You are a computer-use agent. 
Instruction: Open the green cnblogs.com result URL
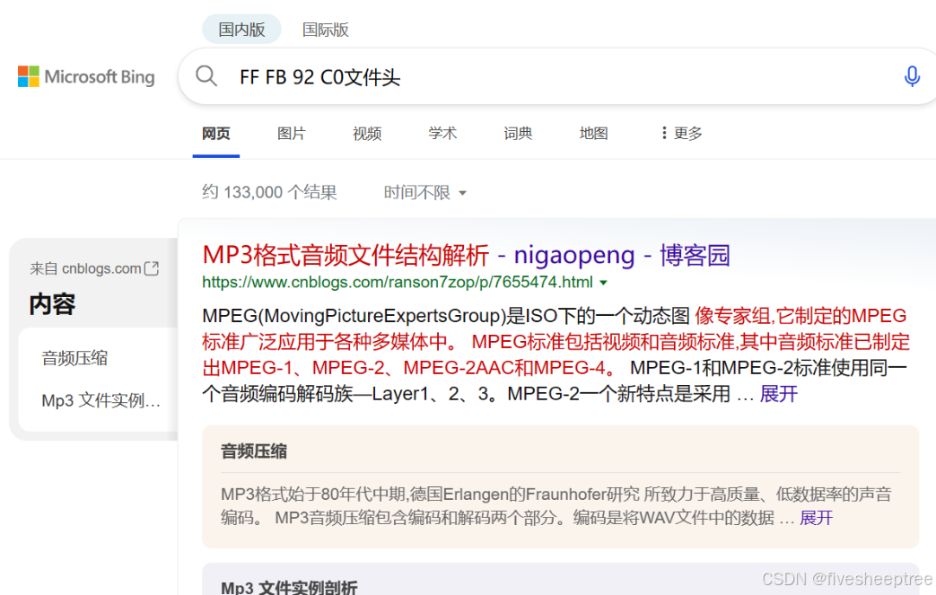pos(398,283)
